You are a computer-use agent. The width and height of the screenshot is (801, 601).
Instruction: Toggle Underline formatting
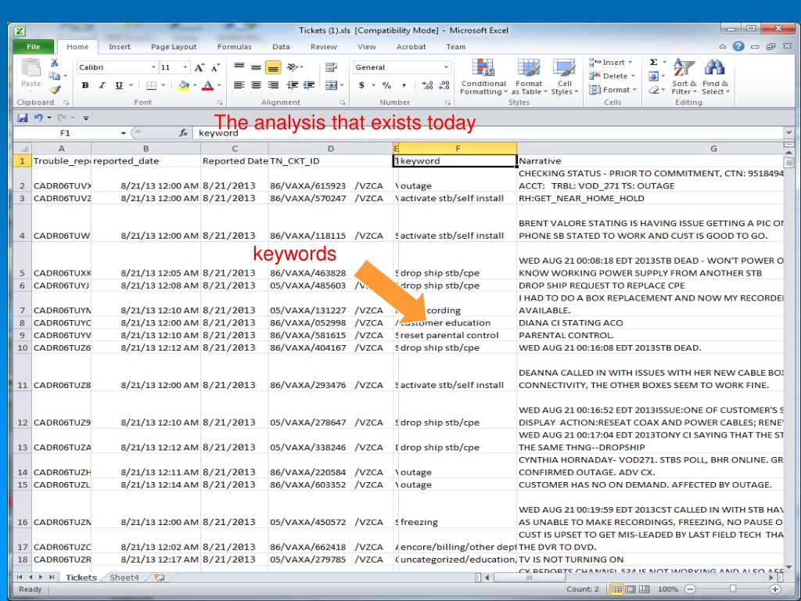(119, 85)
